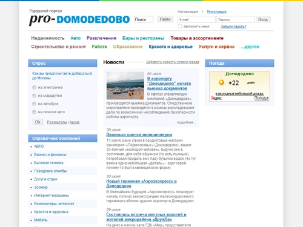Open the airport news photo thumbnail

[125, 85]
